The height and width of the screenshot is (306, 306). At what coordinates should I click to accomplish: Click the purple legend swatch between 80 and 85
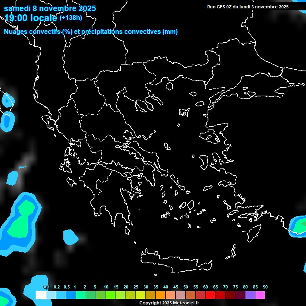coord(250,295)
